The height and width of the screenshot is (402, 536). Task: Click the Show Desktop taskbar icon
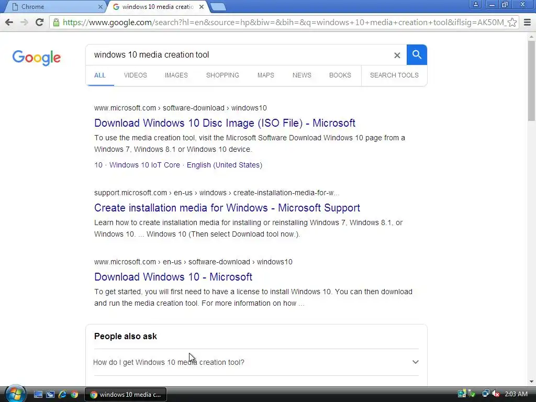pos(38,395)
